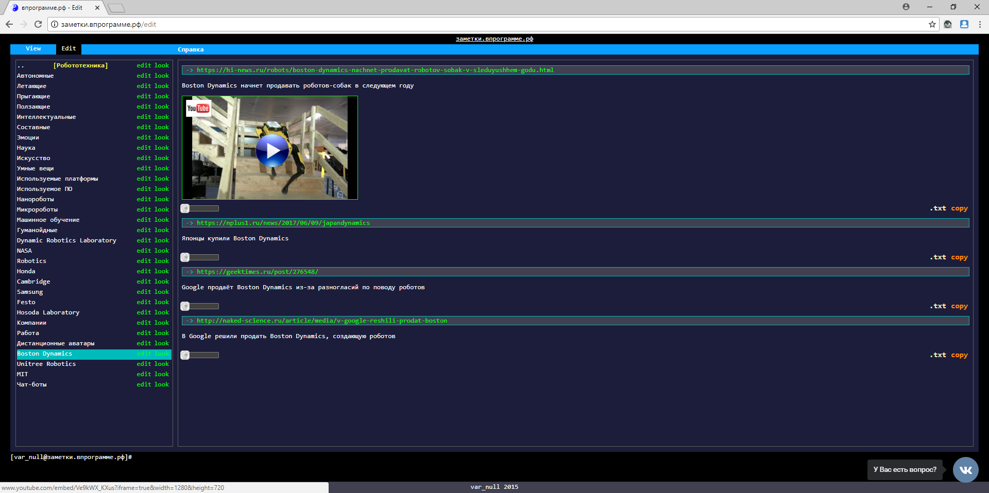
Task: Click the browser extension icon beside the bookmark star
Action: [x=948, y=24]
